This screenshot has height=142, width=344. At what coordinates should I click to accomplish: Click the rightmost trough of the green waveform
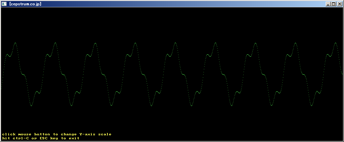click(311, 106)
